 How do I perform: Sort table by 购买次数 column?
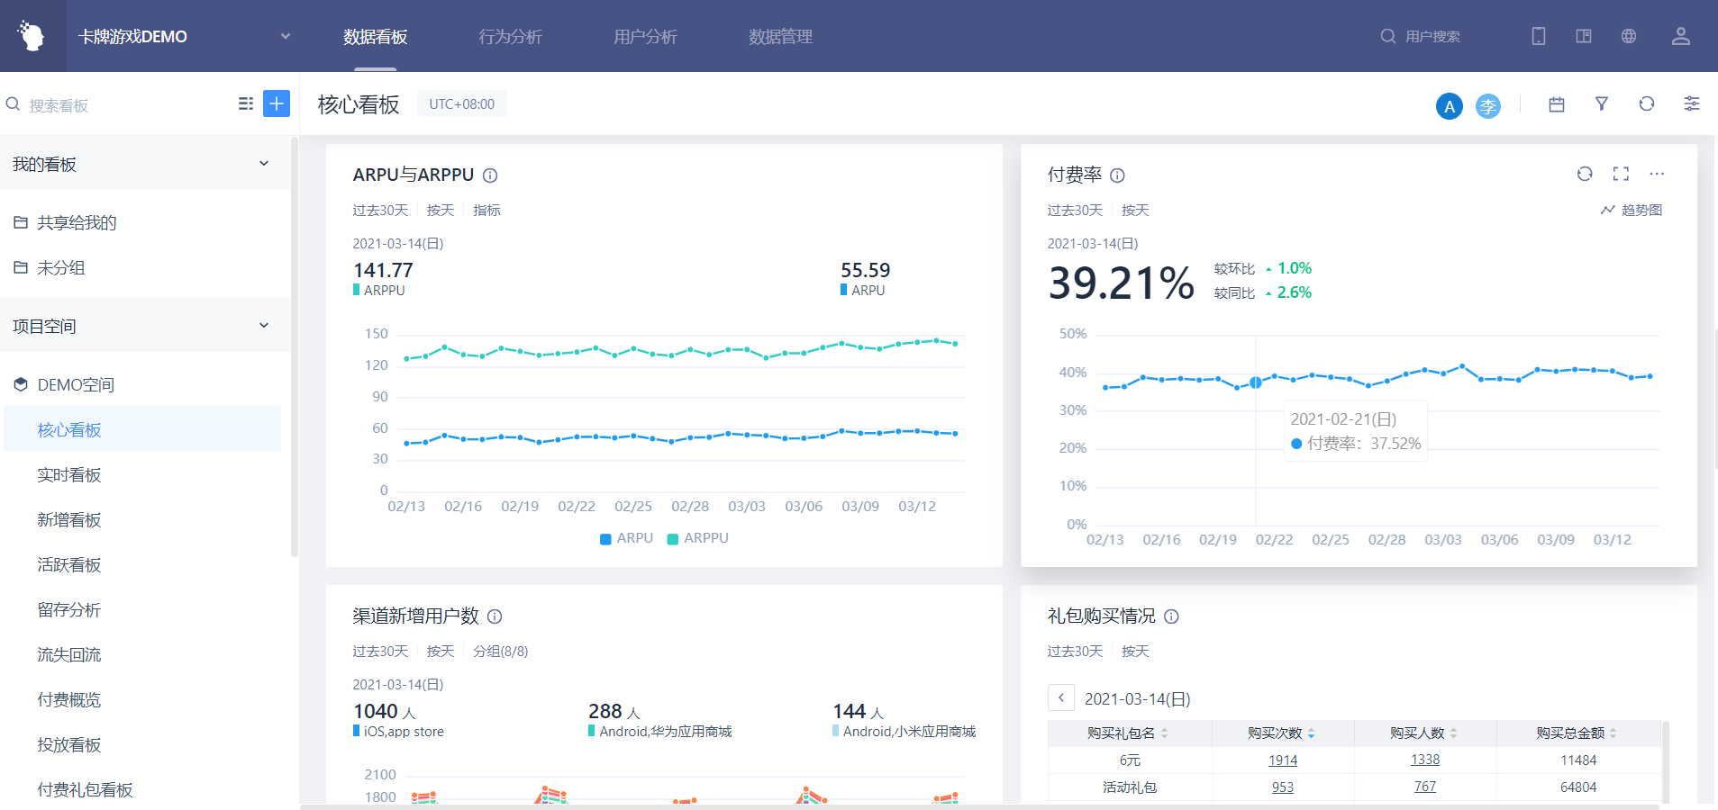(x=1281, y=733)
